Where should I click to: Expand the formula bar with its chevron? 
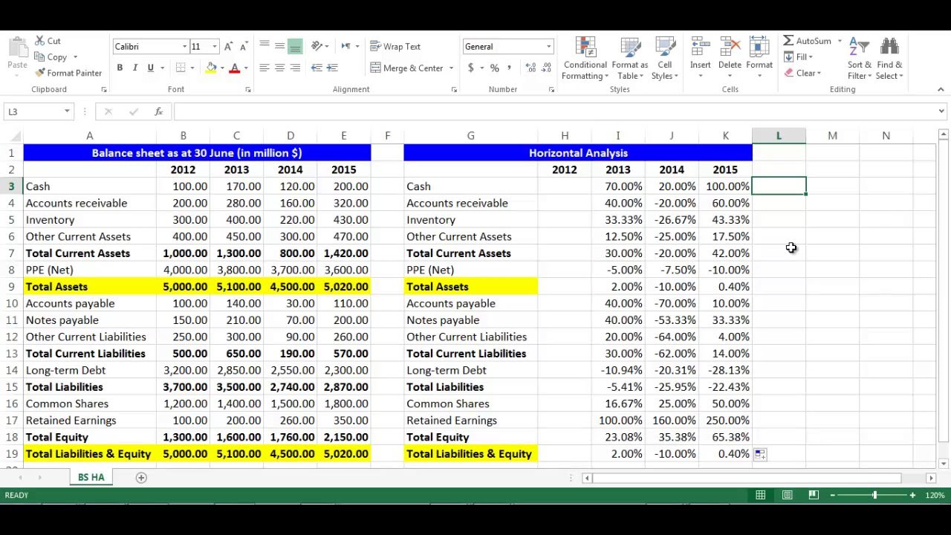(x=941, y=111)
